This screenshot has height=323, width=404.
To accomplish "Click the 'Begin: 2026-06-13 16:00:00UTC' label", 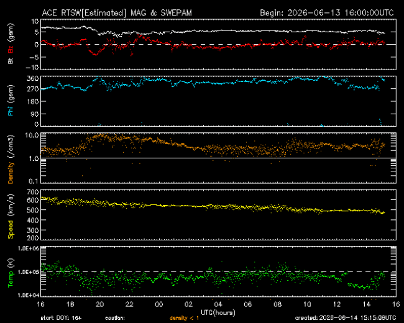I will click(327, 13).
